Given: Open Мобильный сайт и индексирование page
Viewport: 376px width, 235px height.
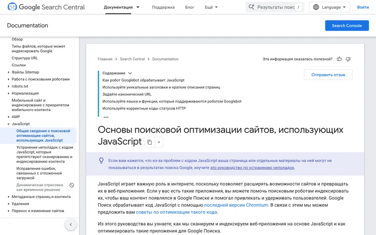Looking at the screenshot, I should [40, 105].
